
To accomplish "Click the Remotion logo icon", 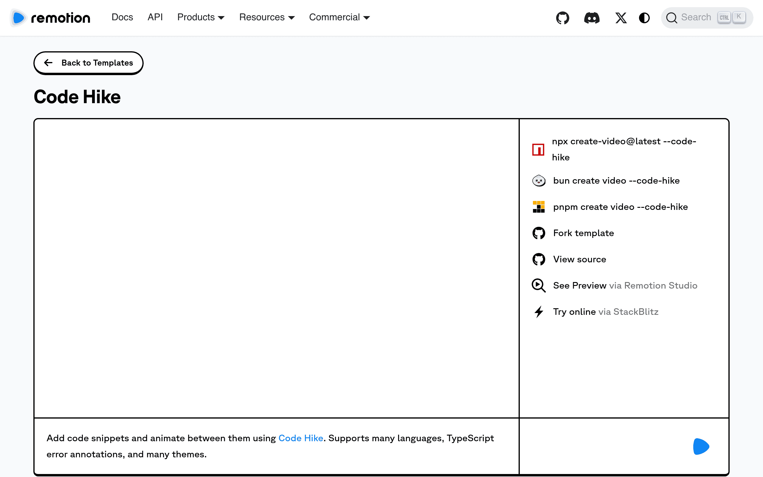I will point(18,18).
